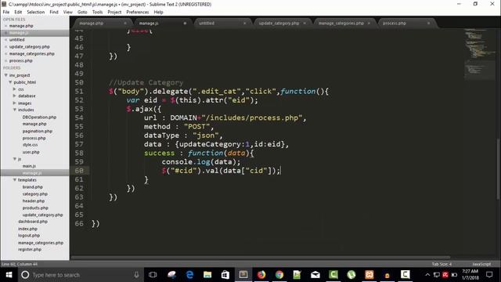501x282 pixels.
Task: Click the Windows taskbar search box
Action: 80,275
